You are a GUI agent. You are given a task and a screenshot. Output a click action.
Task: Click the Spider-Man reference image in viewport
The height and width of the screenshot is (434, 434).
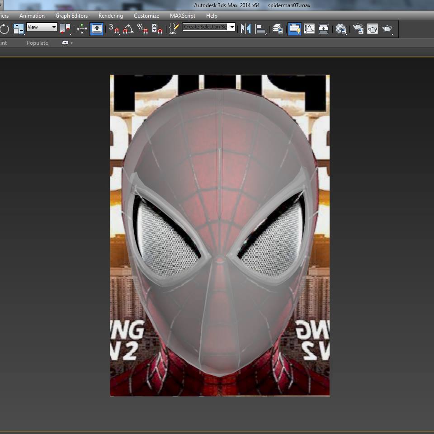(x=220, y=235)
